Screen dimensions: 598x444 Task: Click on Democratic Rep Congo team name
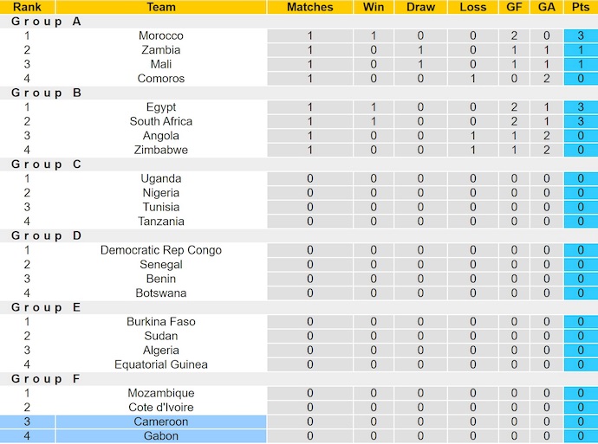(x=161, y=250)
